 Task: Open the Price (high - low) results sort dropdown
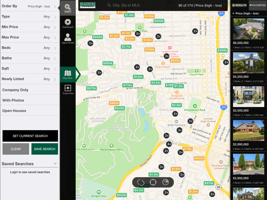point(245,13)
